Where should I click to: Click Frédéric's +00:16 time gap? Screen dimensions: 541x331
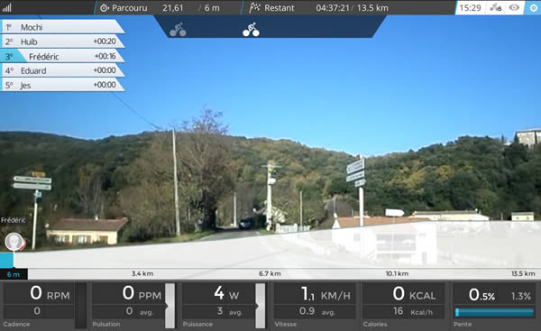tap(105, 56)
